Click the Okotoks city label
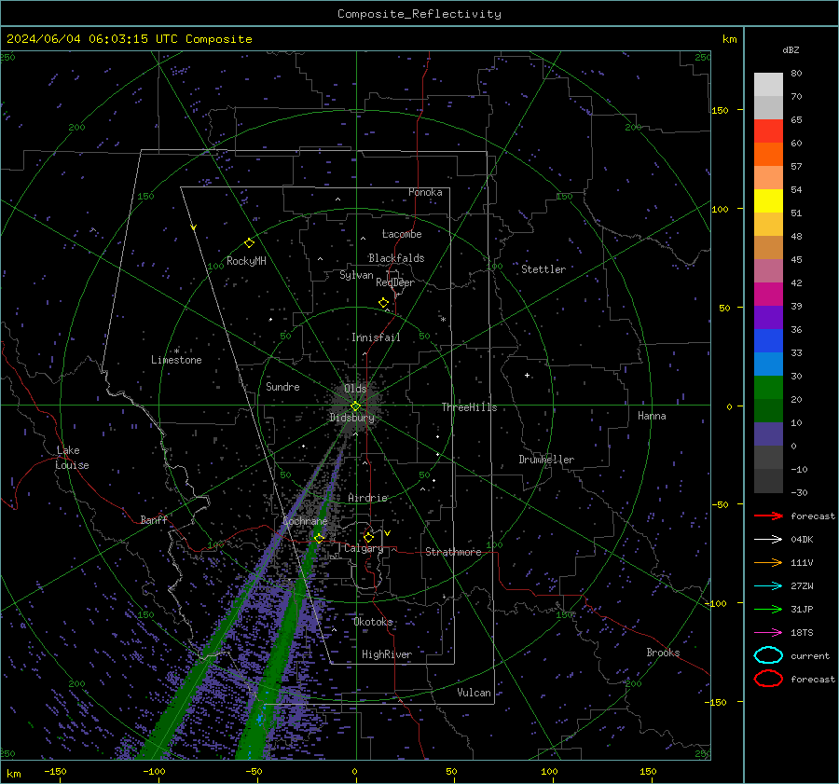This screenshot has width=839, height=784. click(x=374, y=622)
